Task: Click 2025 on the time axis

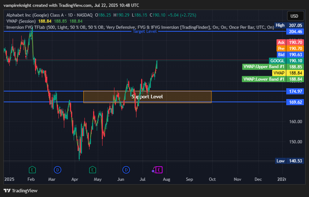Action: pos(9,179)
